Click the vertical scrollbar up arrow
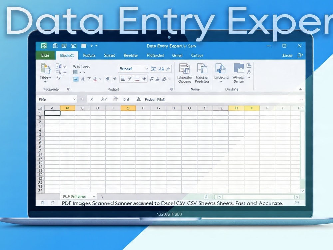Viewport: 333px width, 250px height. pos(302,108)
